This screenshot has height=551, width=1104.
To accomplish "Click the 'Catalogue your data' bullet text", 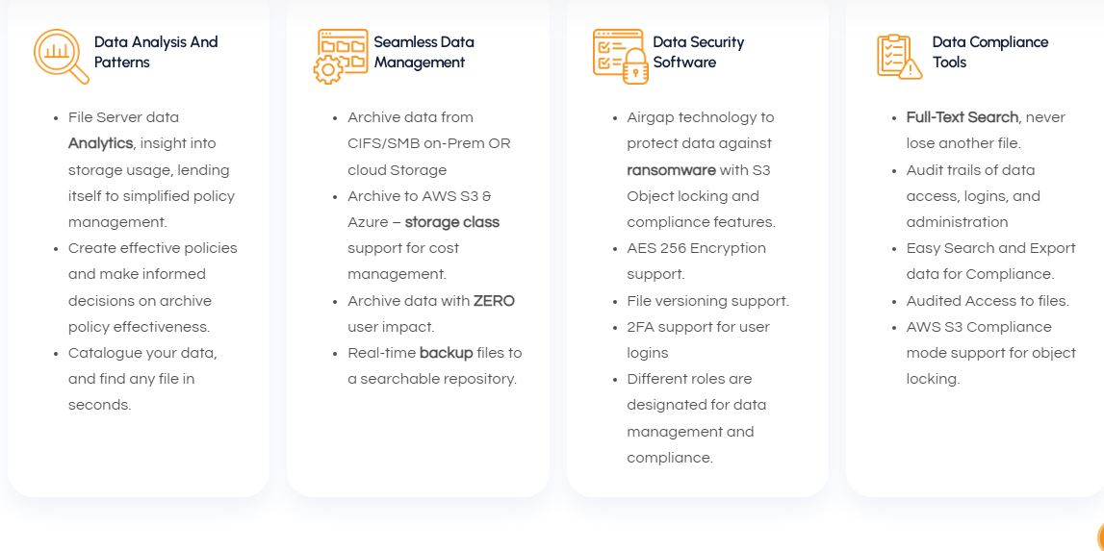I will pyautogui.click(x=141, y=353).
